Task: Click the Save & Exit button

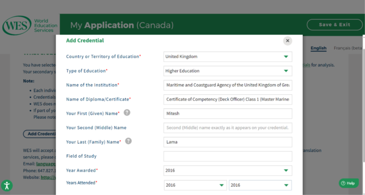Action: (334, 25)
